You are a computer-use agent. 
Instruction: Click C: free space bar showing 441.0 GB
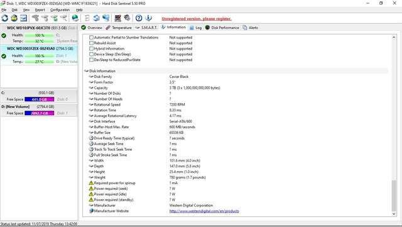(39, 99)
